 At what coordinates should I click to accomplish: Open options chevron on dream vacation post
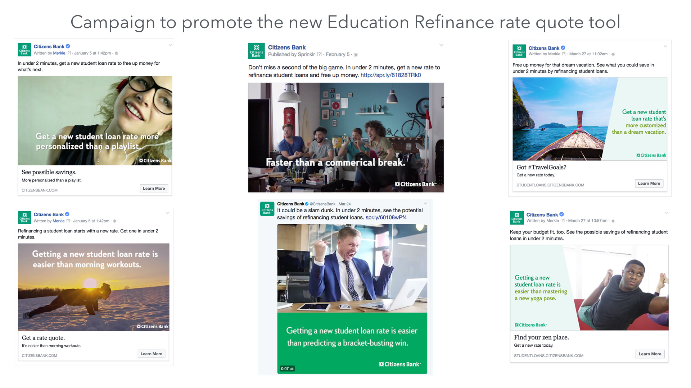pos(665,46)
